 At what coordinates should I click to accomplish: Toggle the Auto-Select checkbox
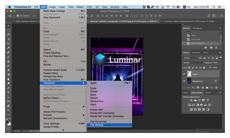click(x=18, y=16)
